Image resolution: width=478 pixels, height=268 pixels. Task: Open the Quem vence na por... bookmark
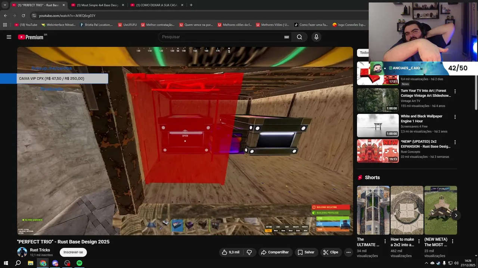196,25
